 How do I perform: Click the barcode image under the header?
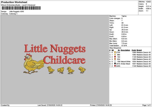click(x=21, y=8)
